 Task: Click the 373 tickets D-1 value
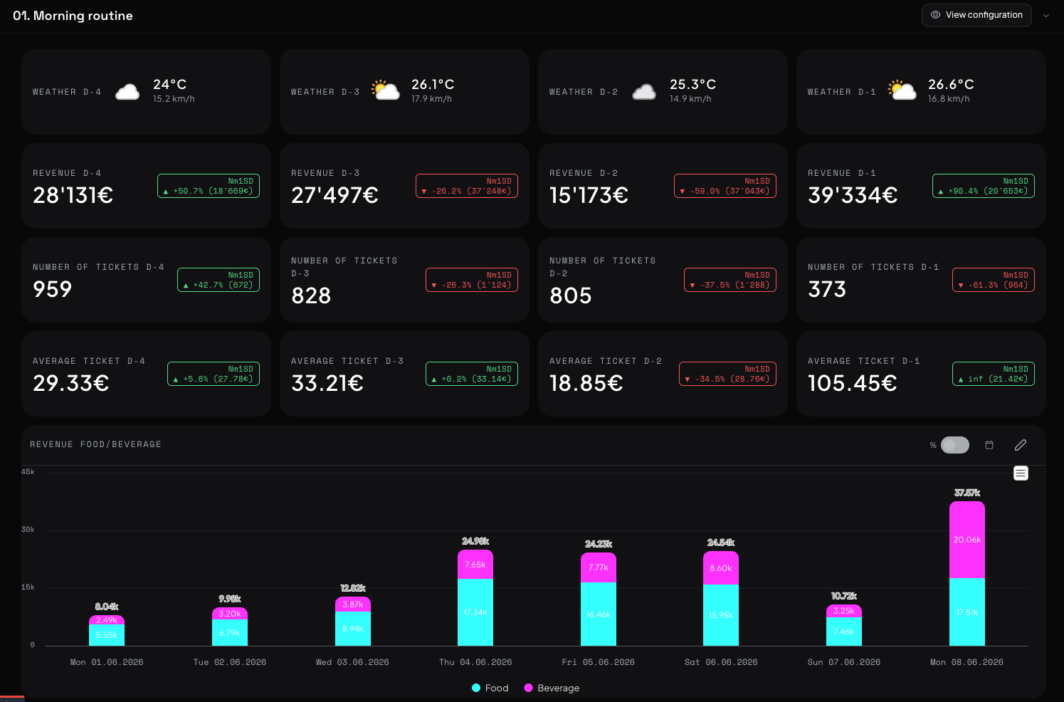(827, 289)
